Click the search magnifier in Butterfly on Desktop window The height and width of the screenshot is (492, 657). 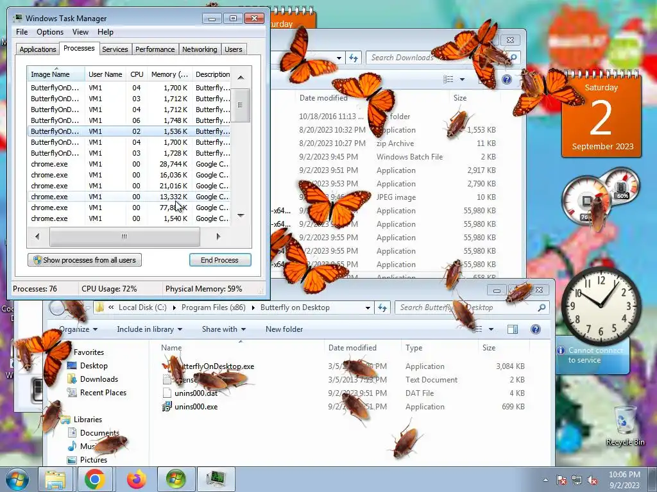point(542,307)
